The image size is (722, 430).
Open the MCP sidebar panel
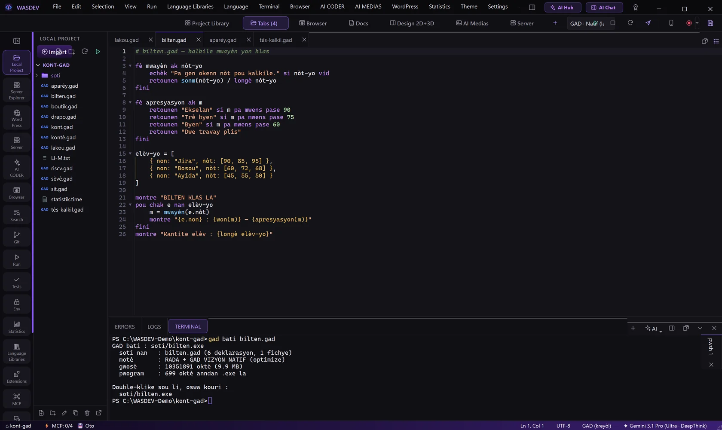[x=16, y=399]
